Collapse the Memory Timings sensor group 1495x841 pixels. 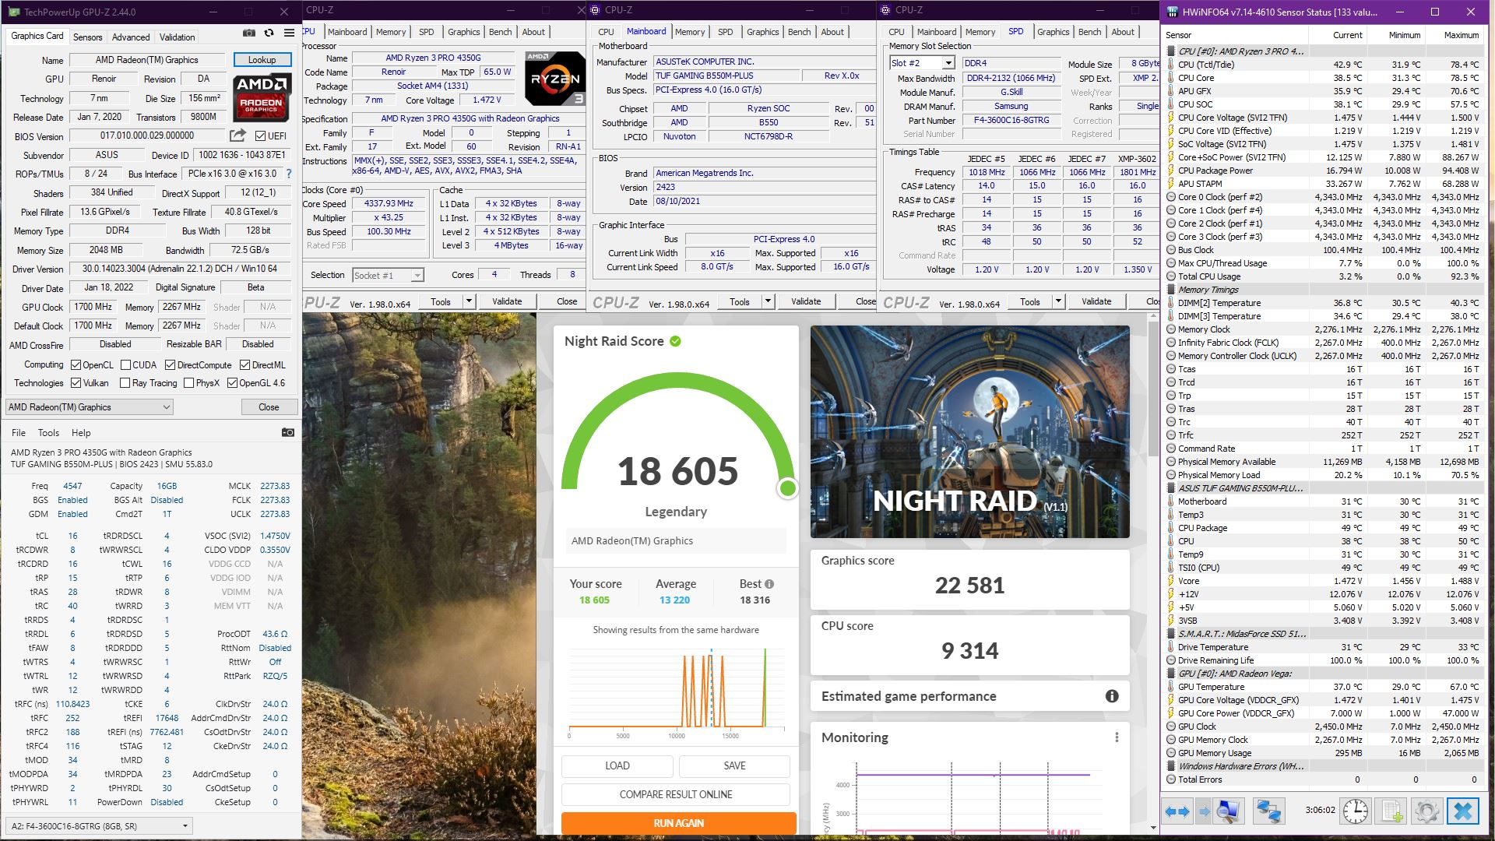pos(1171,290)
